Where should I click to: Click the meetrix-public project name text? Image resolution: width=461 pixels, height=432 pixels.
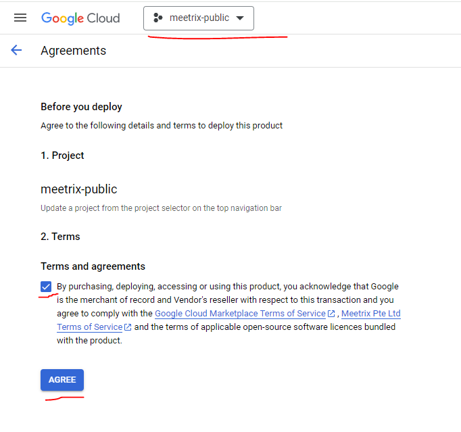(79, 189)
